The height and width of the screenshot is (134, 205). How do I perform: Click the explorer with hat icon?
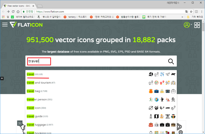coord(162,116)
